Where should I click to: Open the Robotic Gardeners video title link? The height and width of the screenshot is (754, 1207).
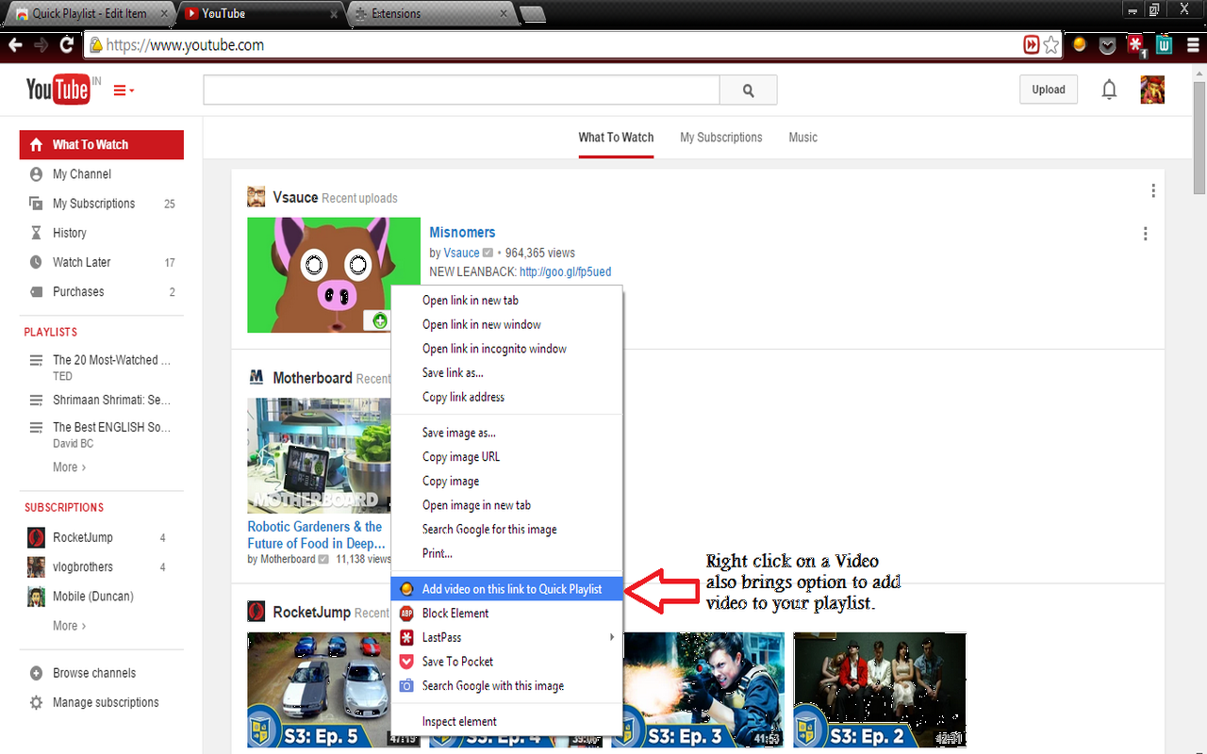click(316, 534)
